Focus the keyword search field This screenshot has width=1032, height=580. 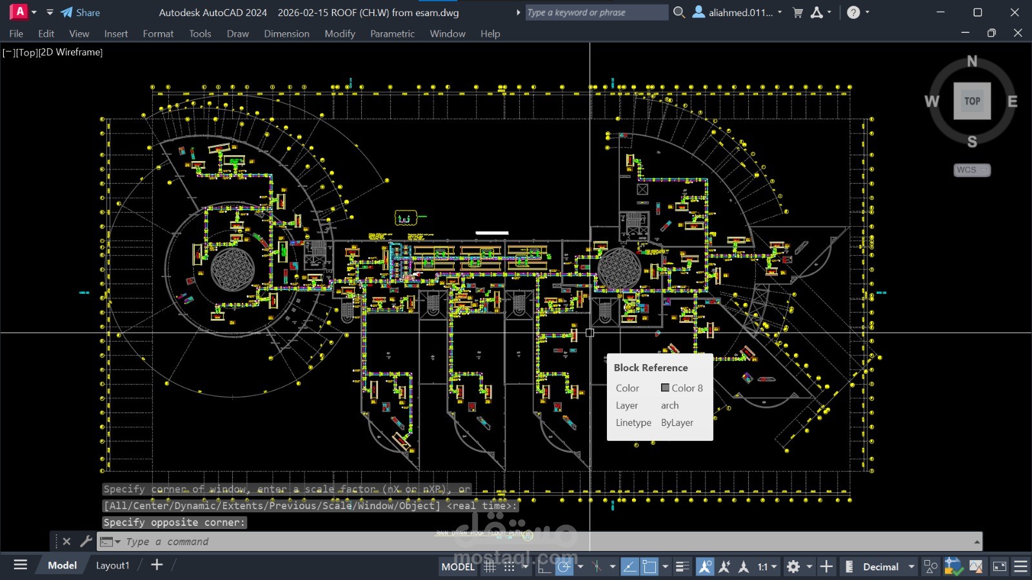[597, 12]
